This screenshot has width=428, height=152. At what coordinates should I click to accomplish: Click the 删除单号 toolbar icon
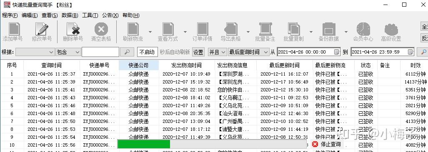click(x=73, y=29)
